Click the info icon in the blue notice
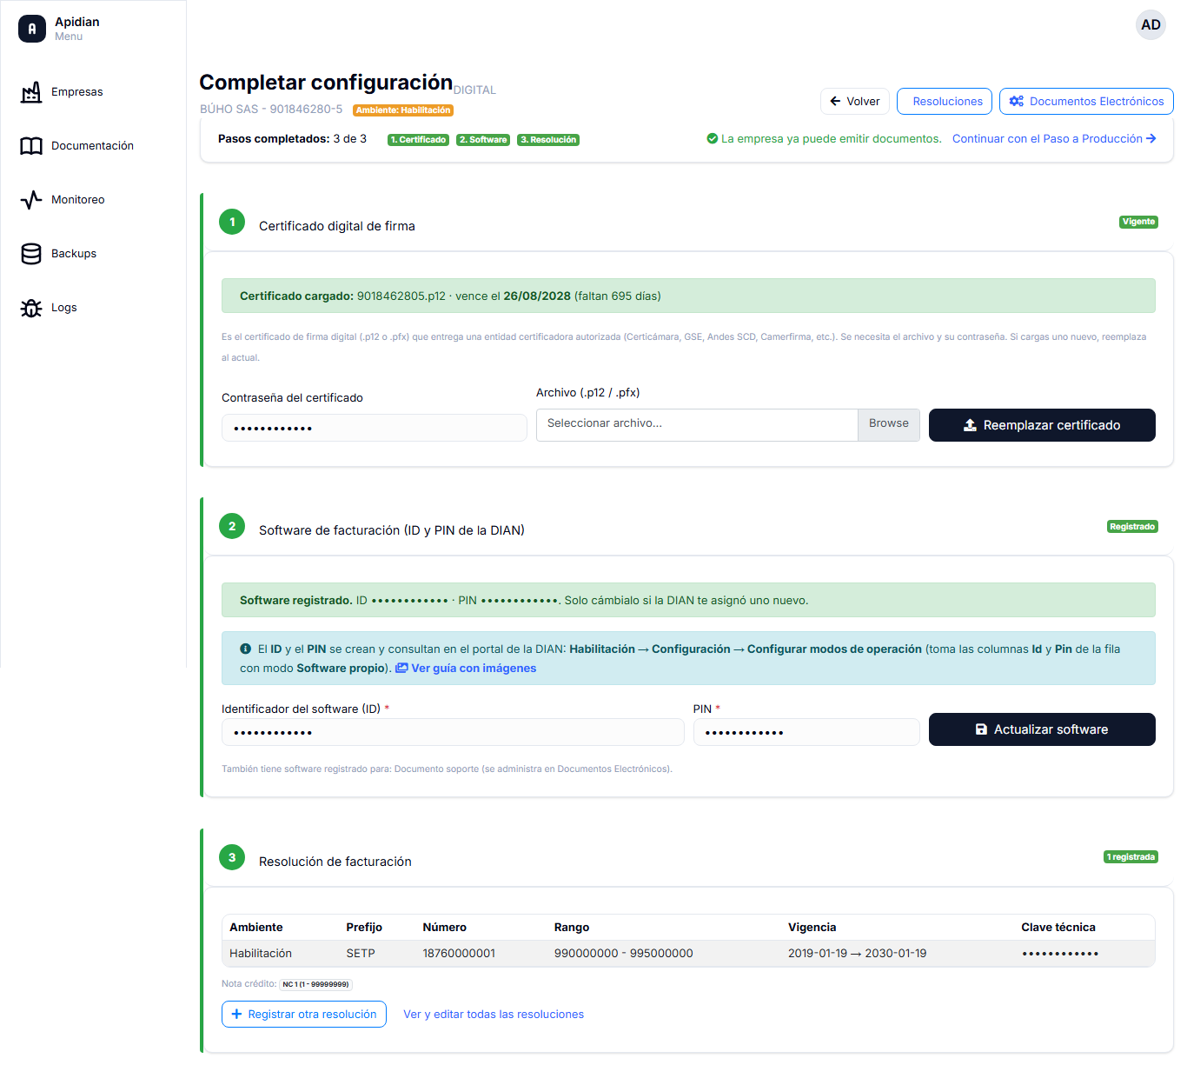This screenshot has height=1085, width=1187. pyautogui.click(x=245, y=649)
